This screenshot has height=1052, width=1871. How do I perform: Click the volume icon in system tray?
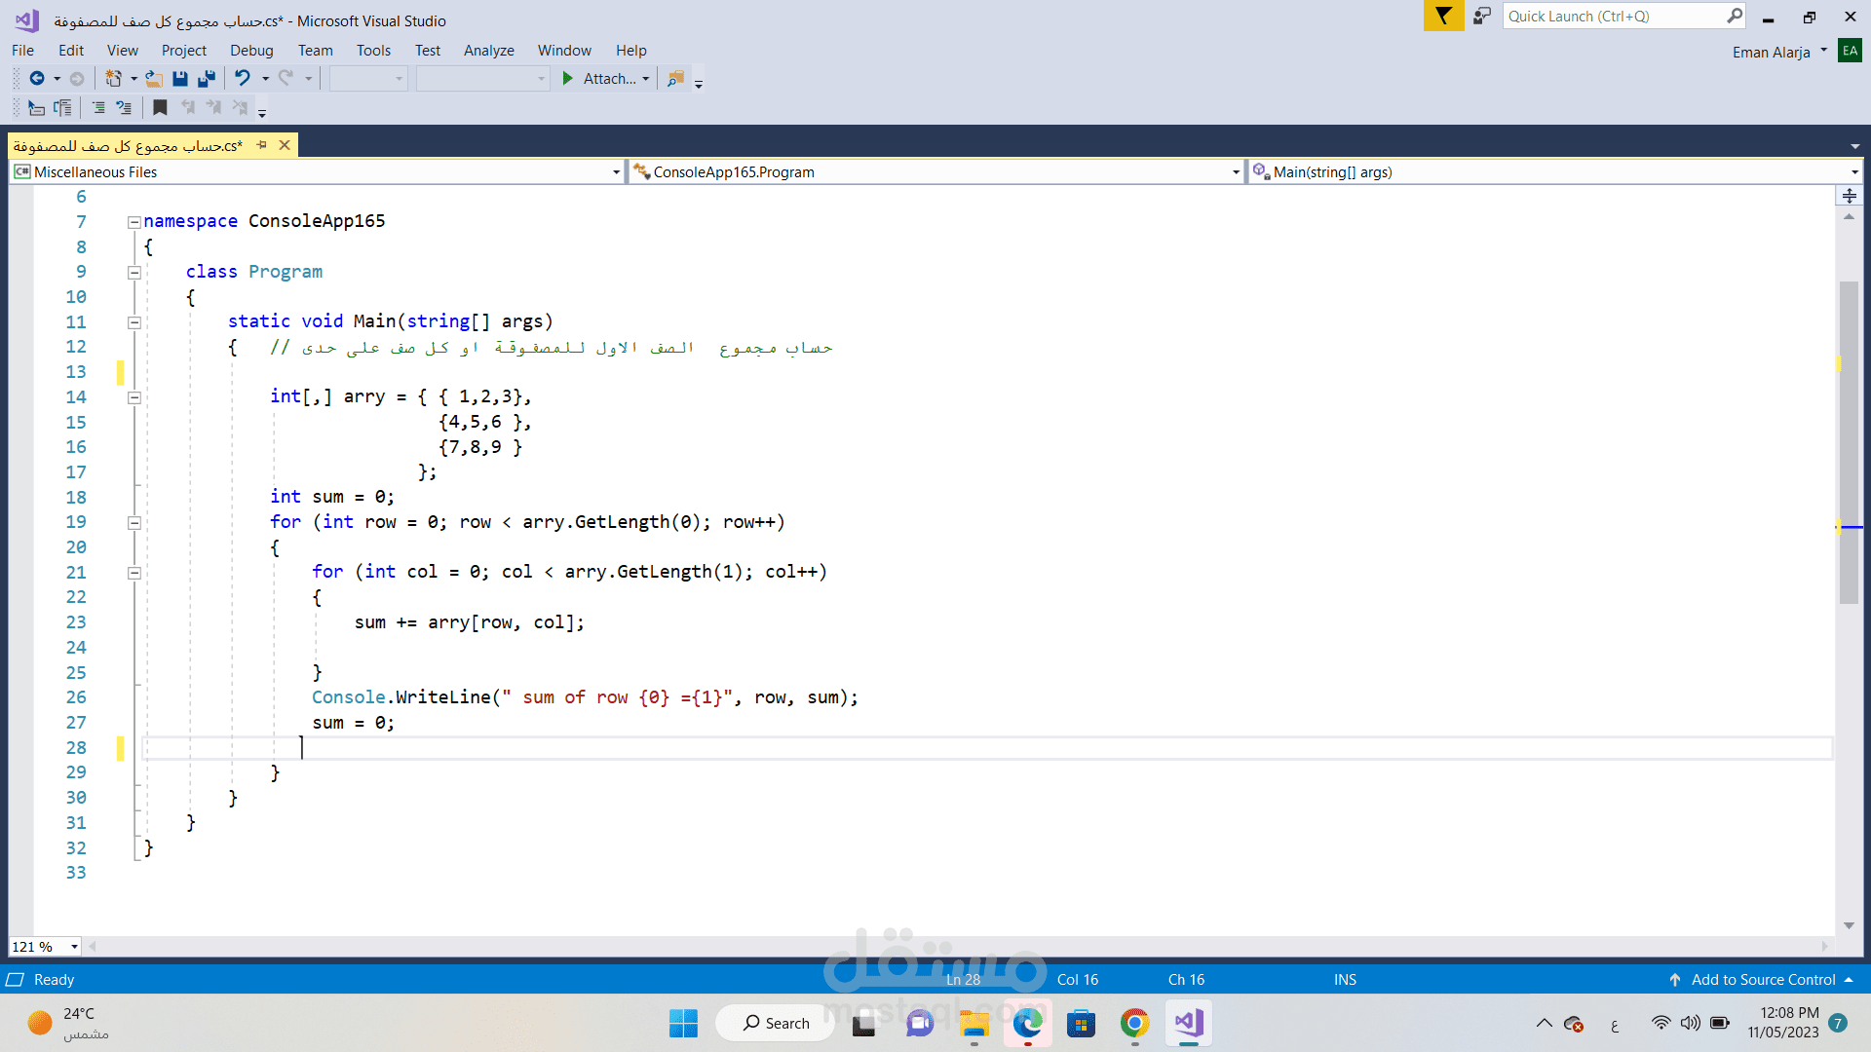pyautogui.click(x=1690, y=1023)
